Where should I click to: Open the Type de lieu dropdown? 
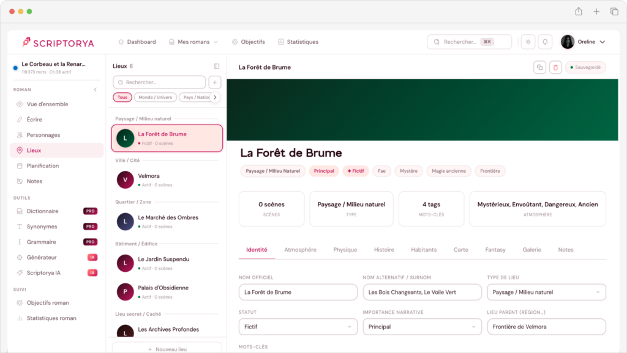tap(546, 292)
